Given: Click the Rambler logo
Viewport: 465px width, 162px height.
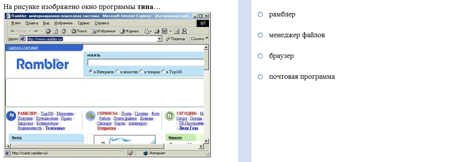Looking at the screenshot, I should click(x=42, y=64).
